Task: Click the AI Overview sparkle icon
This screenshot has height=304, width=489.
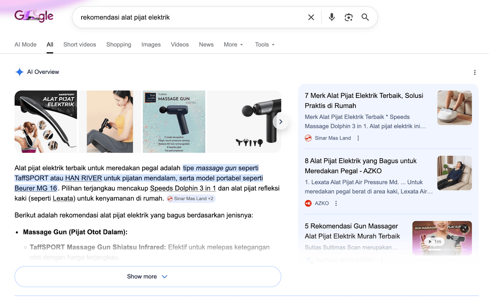Action: point(19,72)
